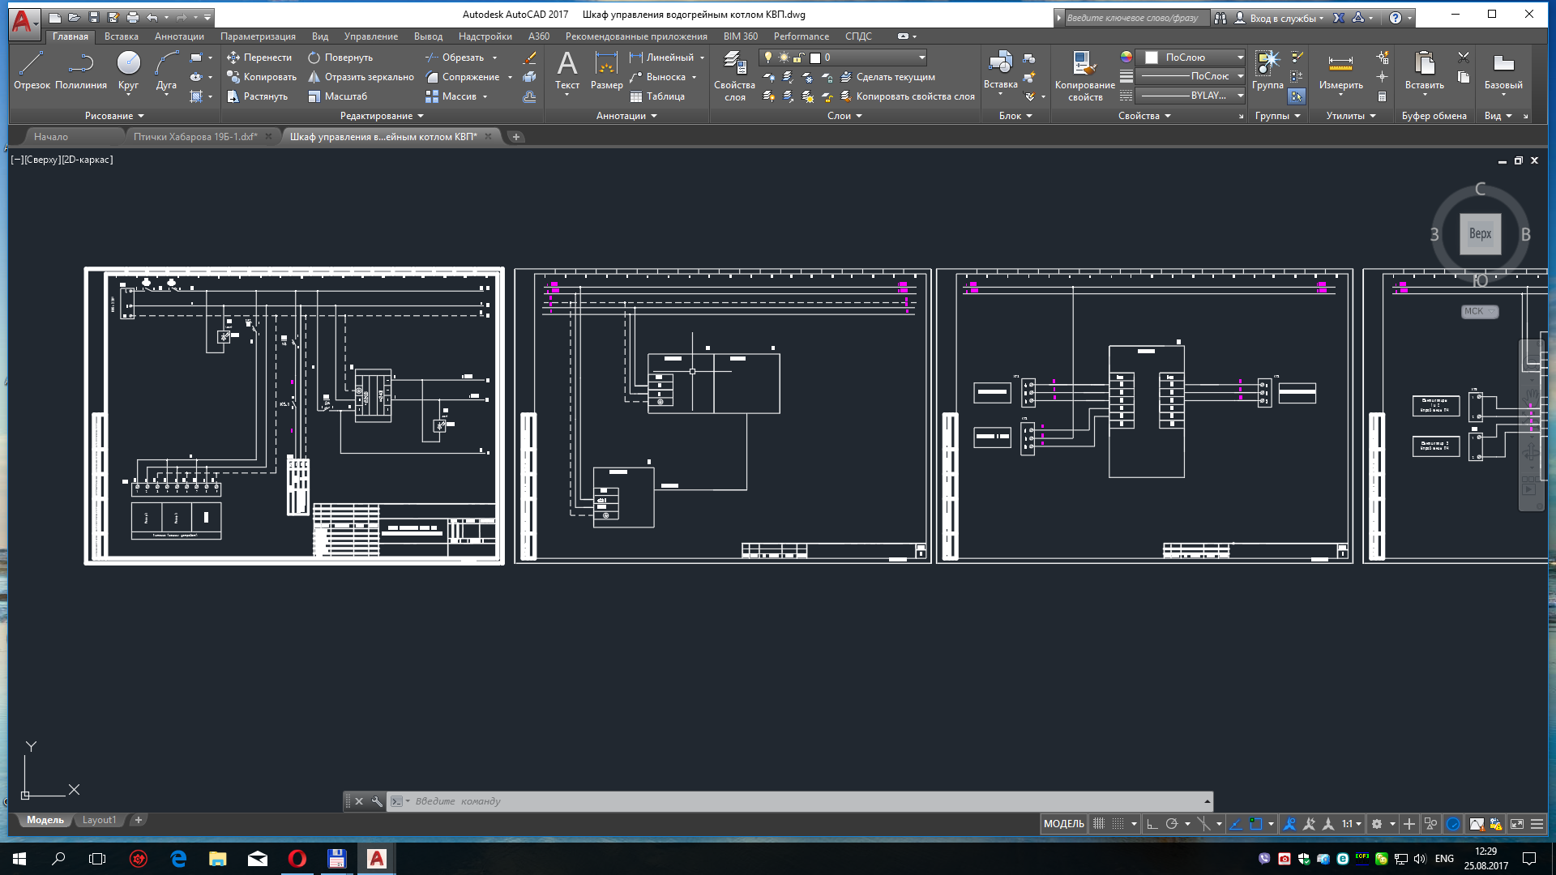Click the Верх face of ViewCube
Viewport: 1556px width, 875px height.
[1480, 234]
